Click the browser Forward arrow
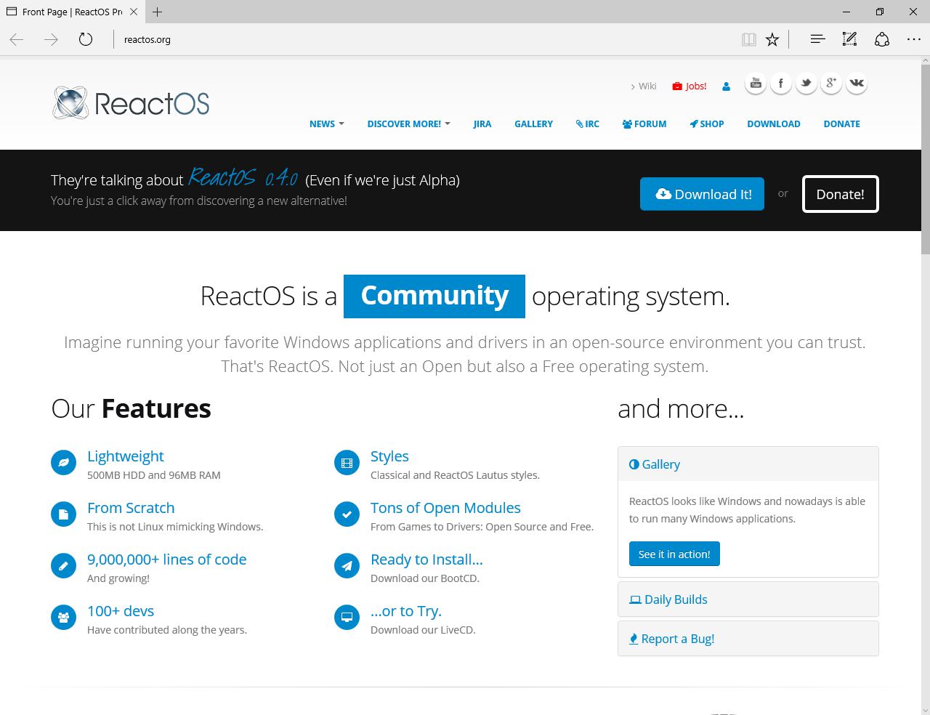 click(51, 40)
